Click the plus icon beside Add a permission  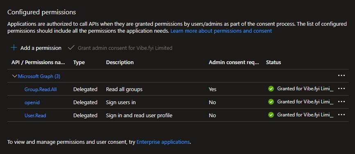point(14,48)
